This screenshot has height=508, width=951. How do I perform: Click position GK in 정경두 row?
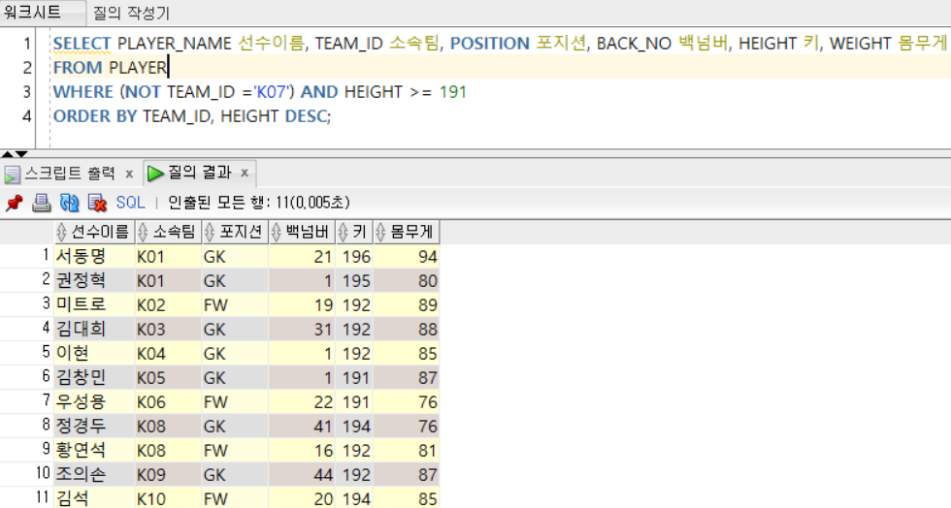(x=235, y=427)
